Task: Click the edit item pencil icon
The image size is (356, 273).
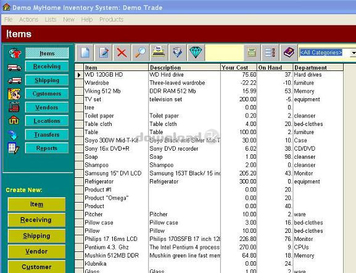Action: click(103, 52)
